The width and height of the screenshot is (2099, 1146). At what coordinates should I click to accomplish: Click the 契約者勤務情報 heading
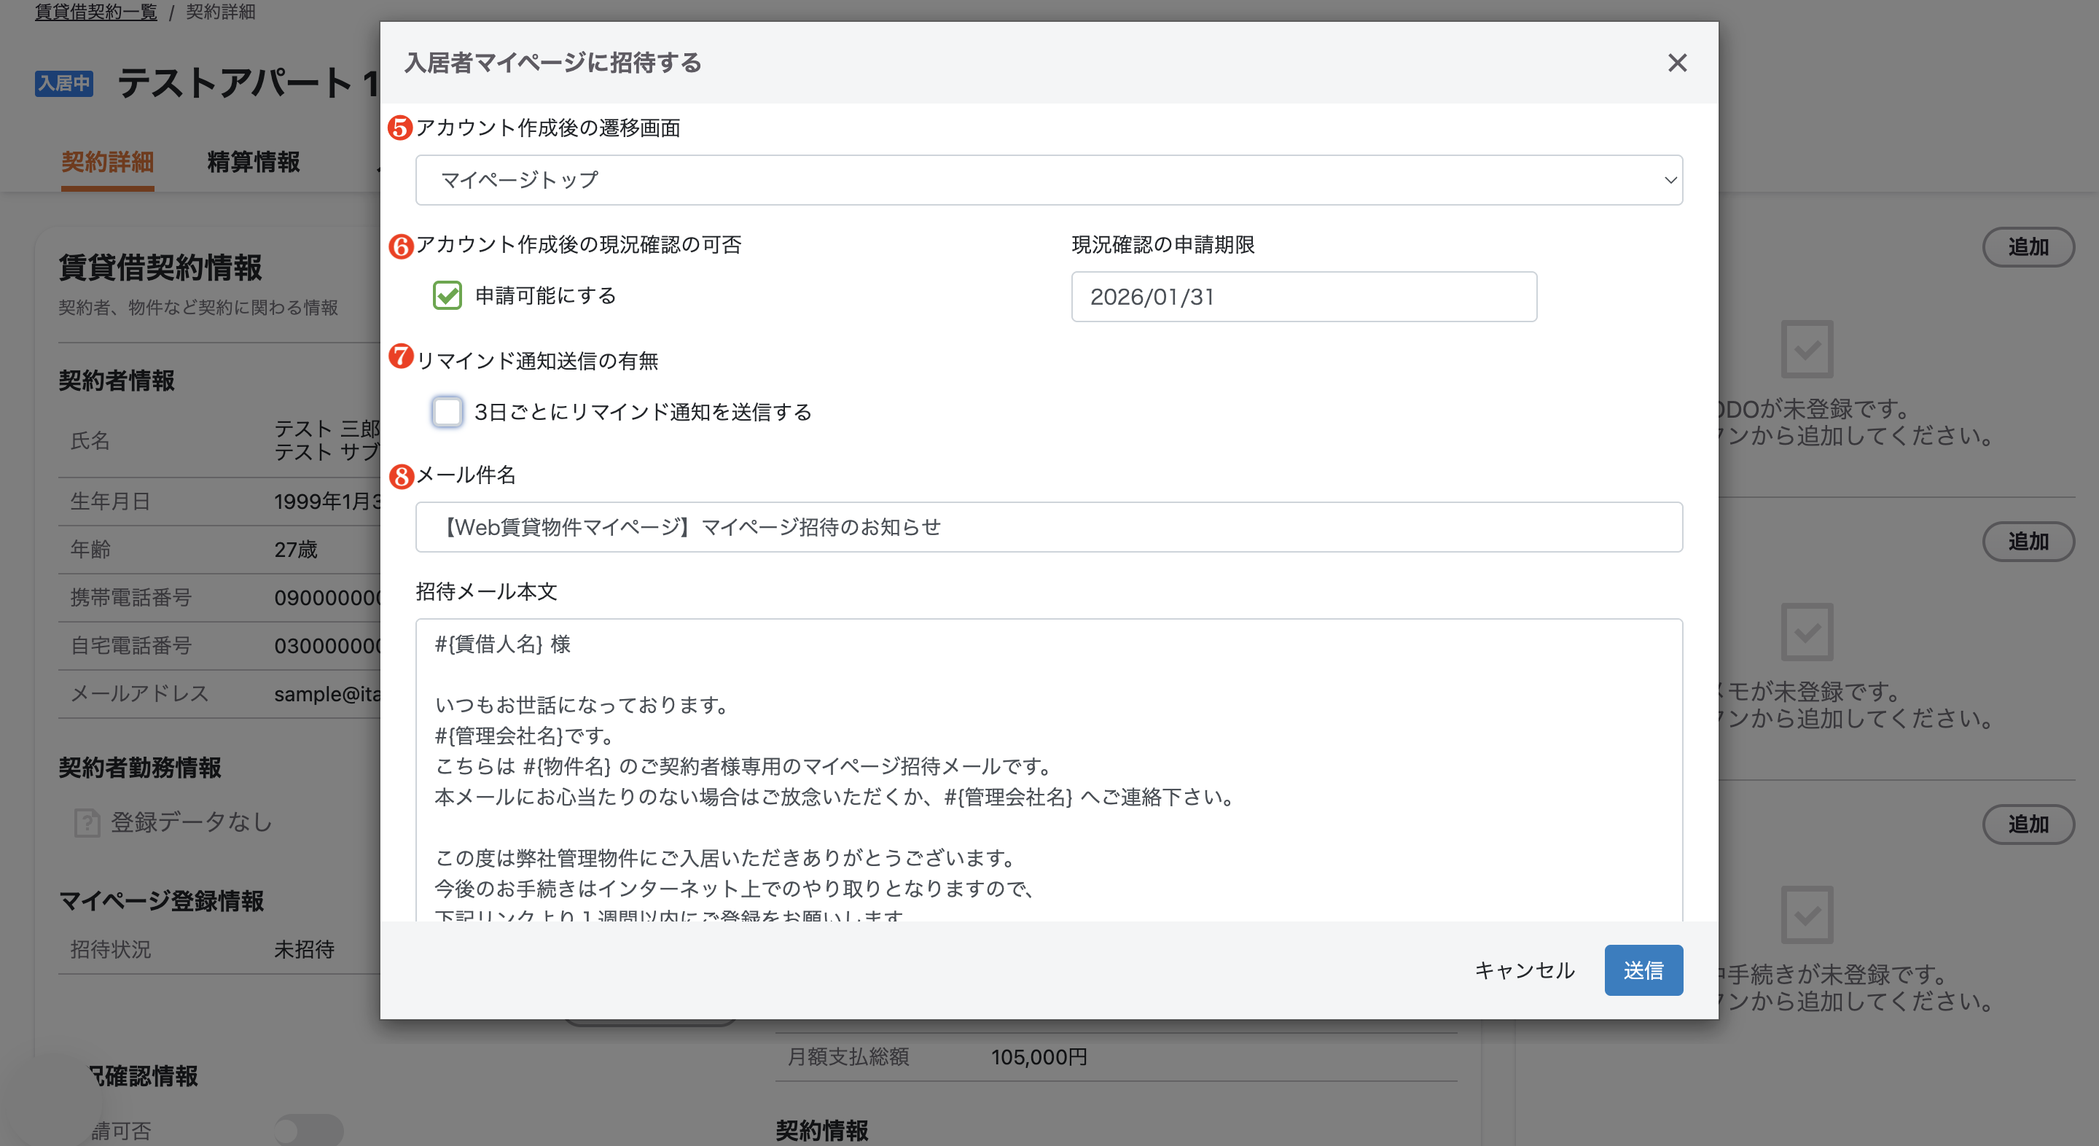(139, 768)
